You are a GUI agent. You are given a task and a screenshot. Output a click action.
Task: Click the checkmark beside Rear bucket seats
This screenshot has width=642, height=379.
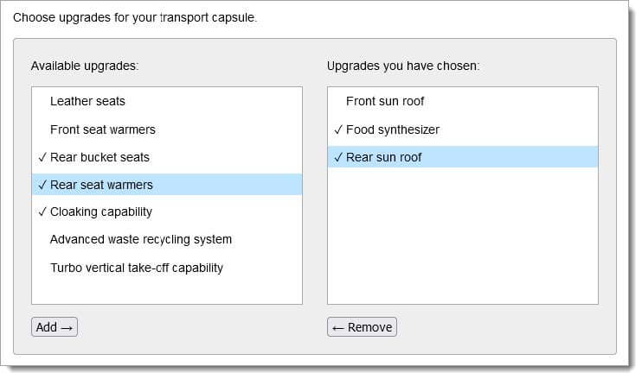click(42, 157)
